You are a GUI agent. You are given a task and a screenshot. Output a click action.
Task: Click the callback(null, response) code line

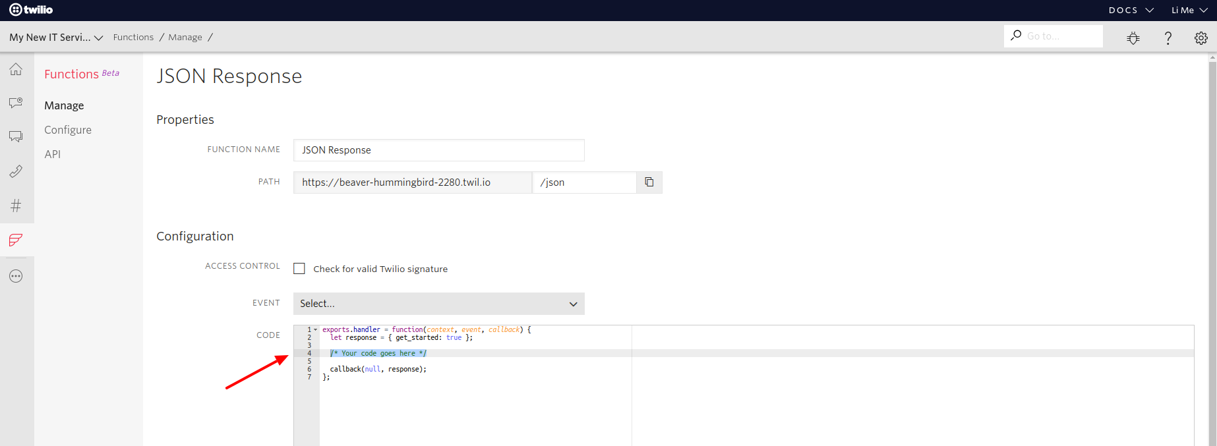(378, 370)
